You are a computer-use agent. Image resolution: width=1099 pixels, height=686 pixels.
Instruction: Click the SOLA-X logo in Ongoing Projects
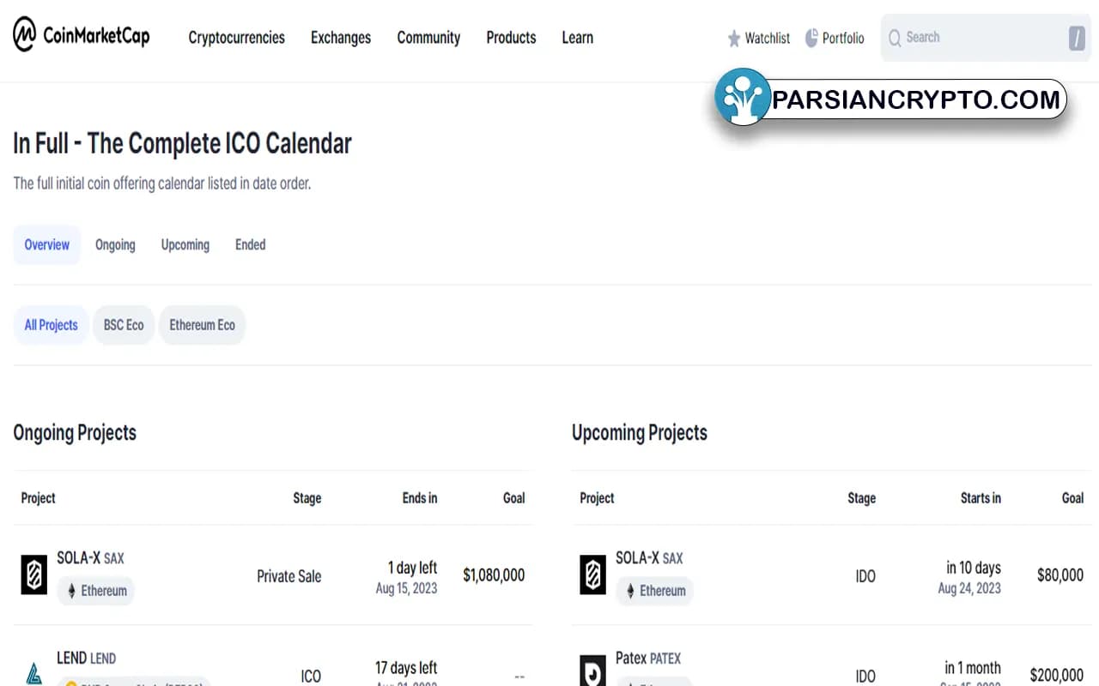point(34,575)
